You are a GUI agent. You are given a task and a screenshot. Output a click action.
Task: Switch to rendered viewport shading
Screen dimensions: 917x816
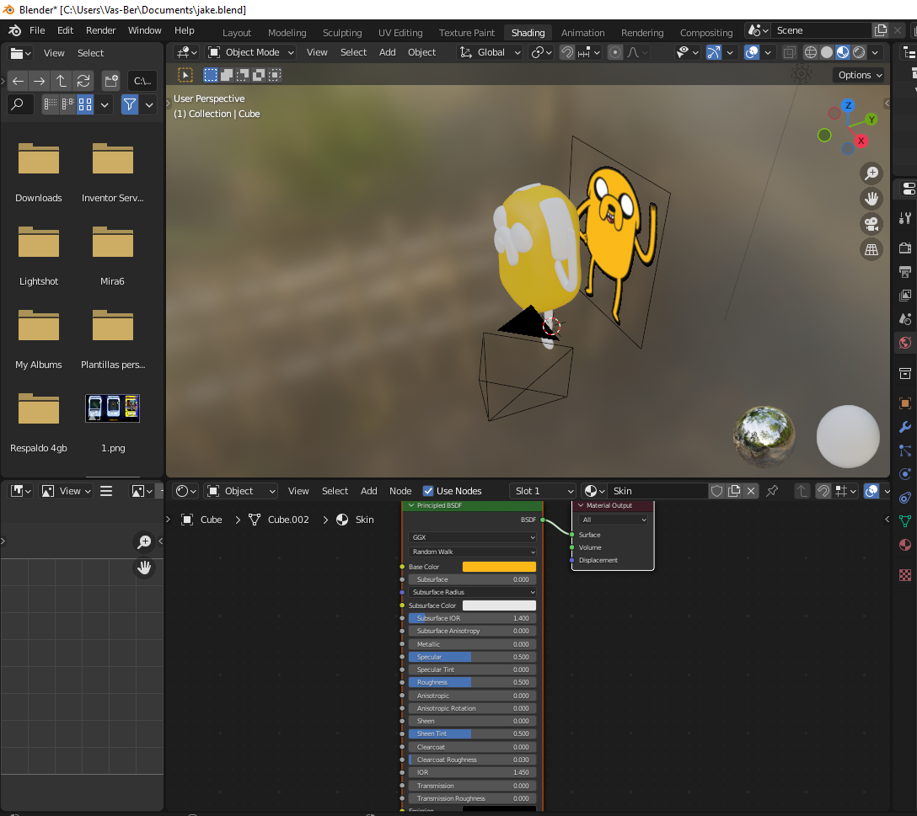pyautogui.click(x=859, y=52)
